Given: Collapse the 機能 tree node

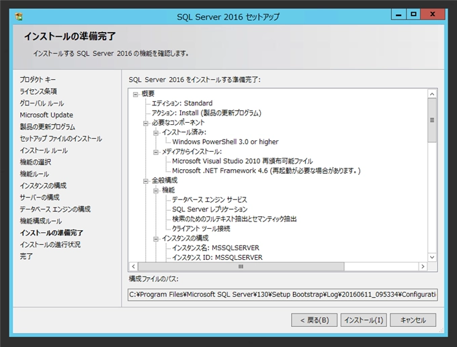Looking at the screenshot, I should pos(156,191).
